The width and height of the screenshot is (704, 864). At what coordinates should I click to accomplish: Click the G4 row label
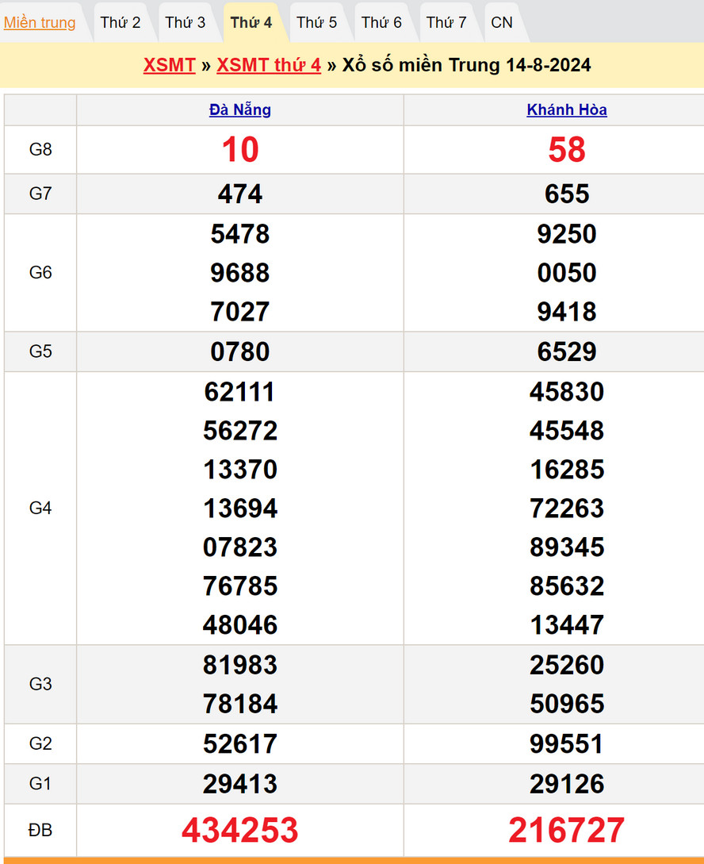(40, 508)
